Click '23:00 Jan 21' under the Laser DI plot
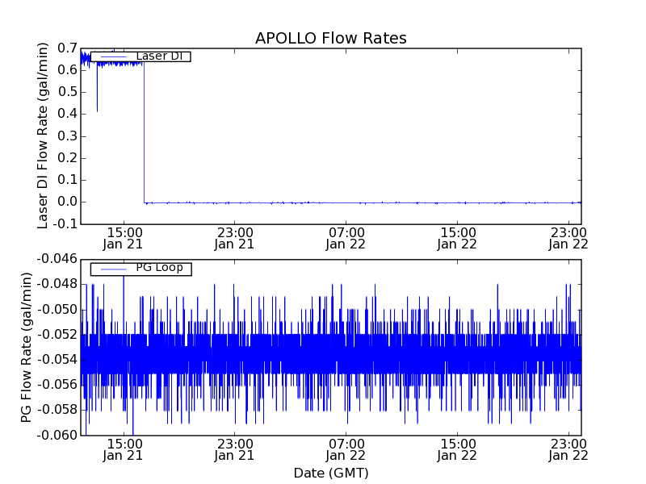 (234, 238)
